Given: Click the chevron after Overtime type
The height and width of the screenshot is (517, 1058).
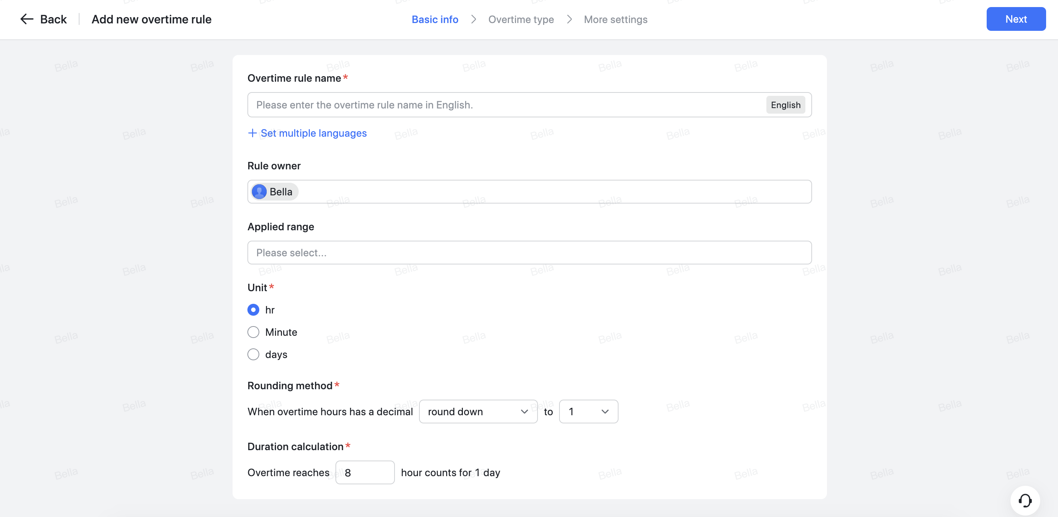Looking at the screenshot, I should (569, 19).
